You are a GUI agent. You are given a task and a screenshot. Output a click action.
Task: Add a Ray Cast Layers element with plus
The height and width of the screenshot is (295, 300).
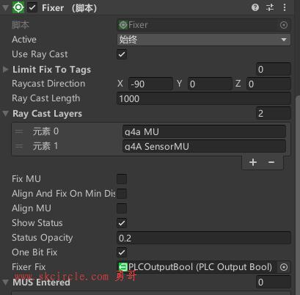click(x=253, y=162)
